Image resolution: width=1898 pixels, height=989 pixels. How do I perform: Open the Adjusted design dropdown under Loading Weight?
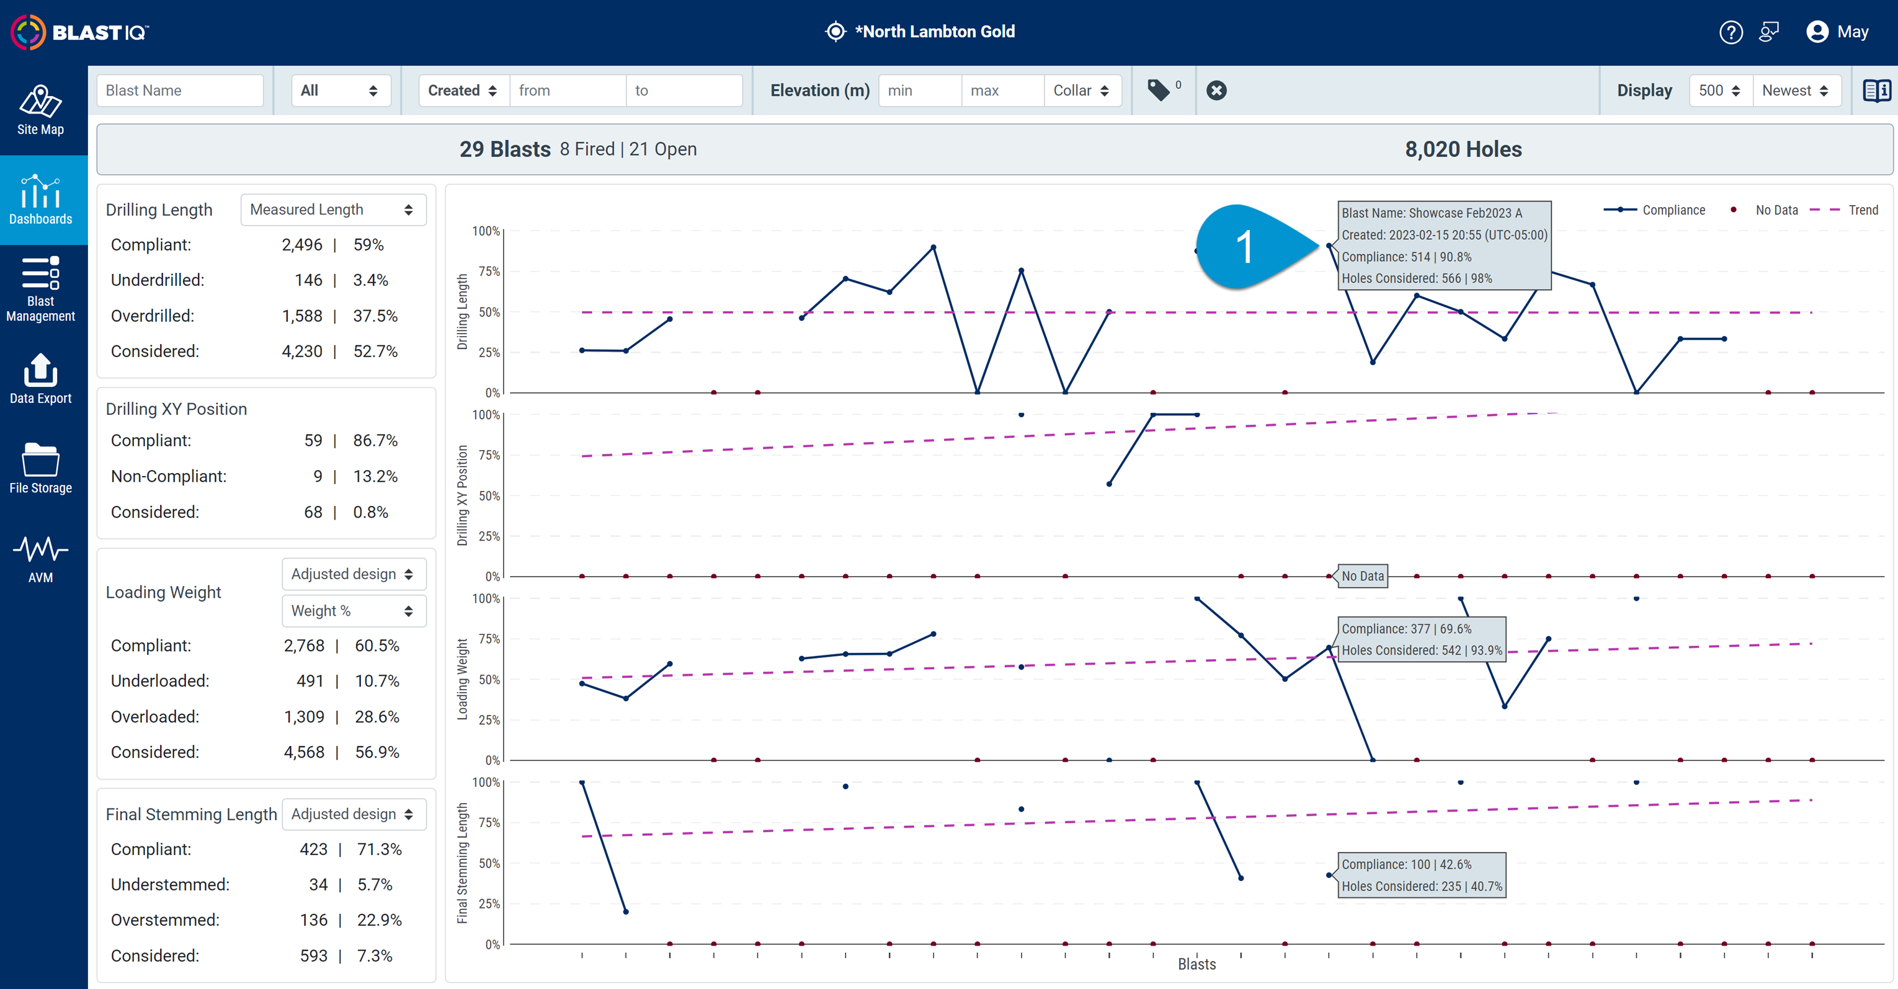pos(354,574)
